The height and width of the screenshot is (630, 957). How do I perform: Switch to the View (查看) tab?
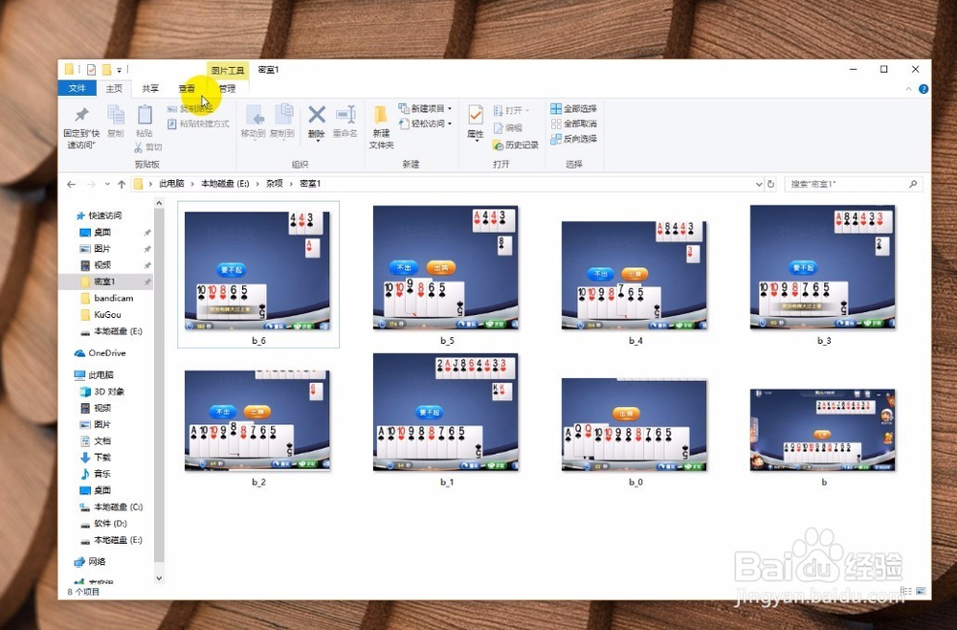pos(187,88)
